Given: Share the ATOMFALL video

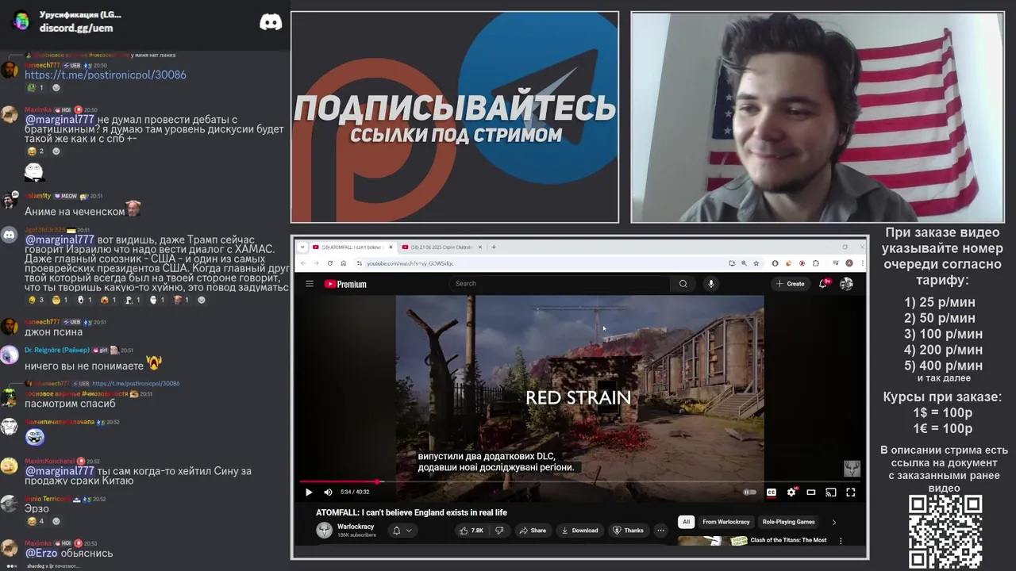Looking at the screenshot, I should pyautogui.click(x=533, y=531).
